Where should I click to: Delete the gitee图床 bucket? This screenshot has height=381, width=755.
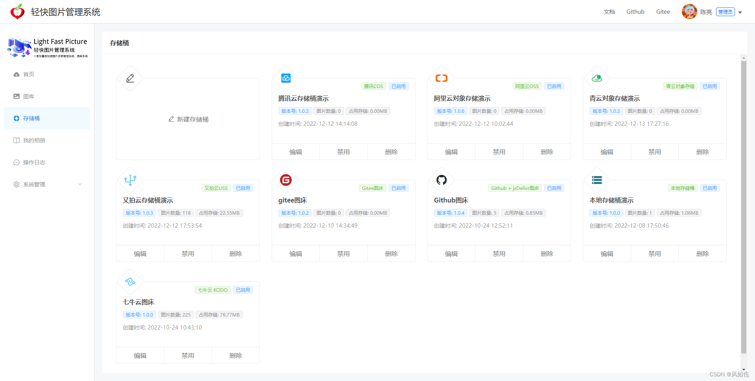pyautogui.click(x=391, y=254)
